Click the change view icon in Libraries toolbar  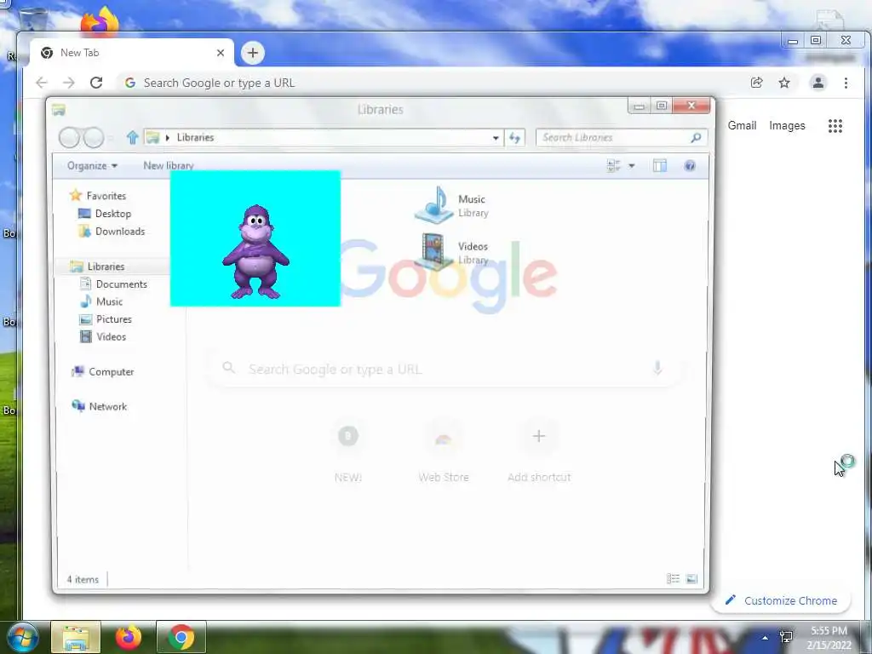coord(613,166)
